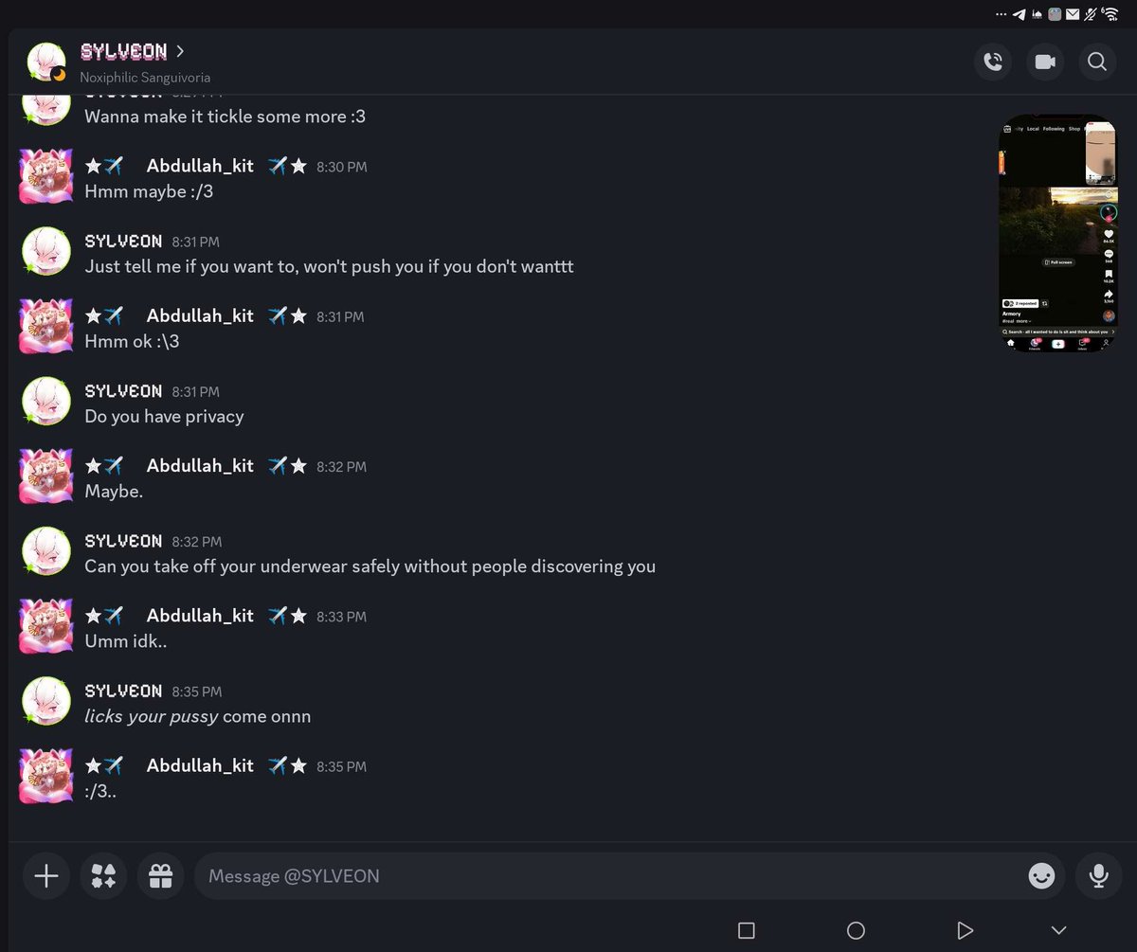Viewport: 1137px width, 952px height.
Task: Tap the microphone voice message button
Action: tap(1099, 876)
